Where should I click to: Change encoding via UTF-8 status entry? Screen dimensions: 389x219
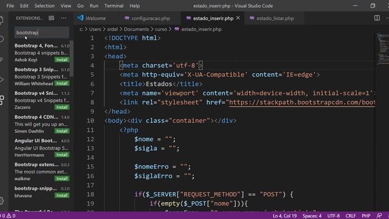[x=334, y=216]
